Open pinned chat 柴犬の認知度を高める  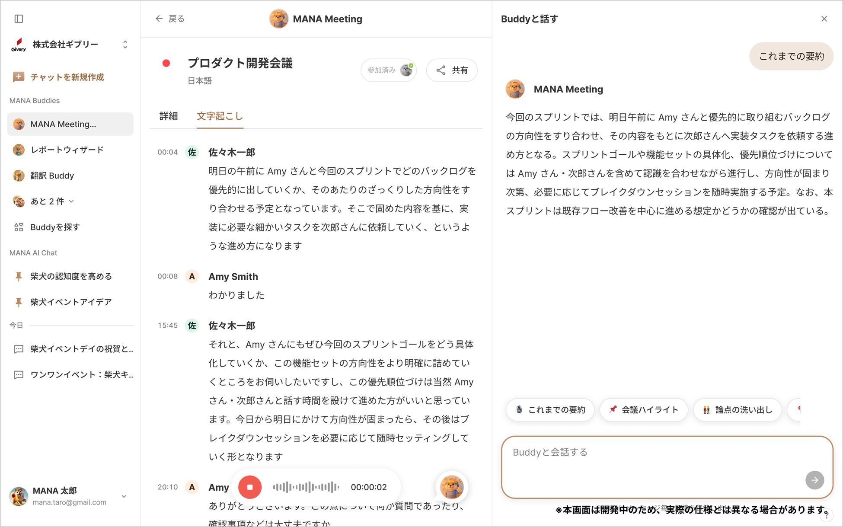pos(71,276)
